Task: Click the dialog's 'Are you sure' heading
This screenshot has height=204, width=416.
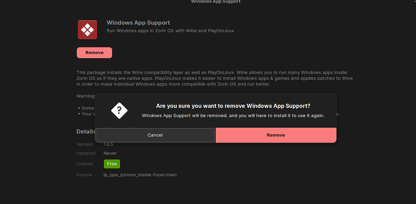Action: (x=233, y=106)
